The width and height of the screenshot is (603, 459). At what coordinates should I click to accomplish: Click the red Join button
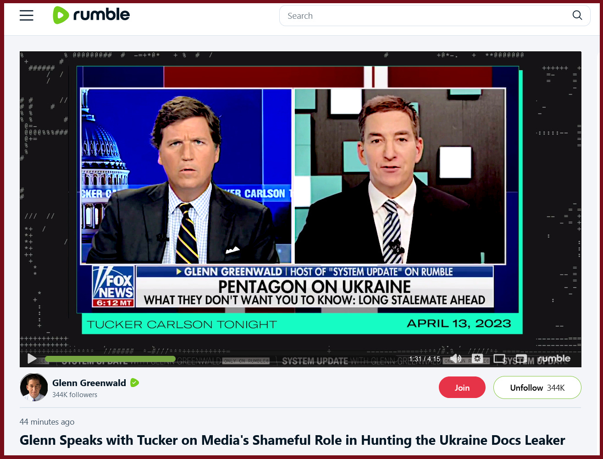tap(462, 387)
